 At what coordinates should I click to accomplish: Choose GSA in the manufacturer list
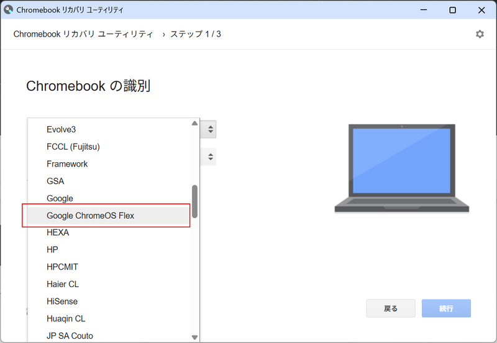[x=109, y=181]
